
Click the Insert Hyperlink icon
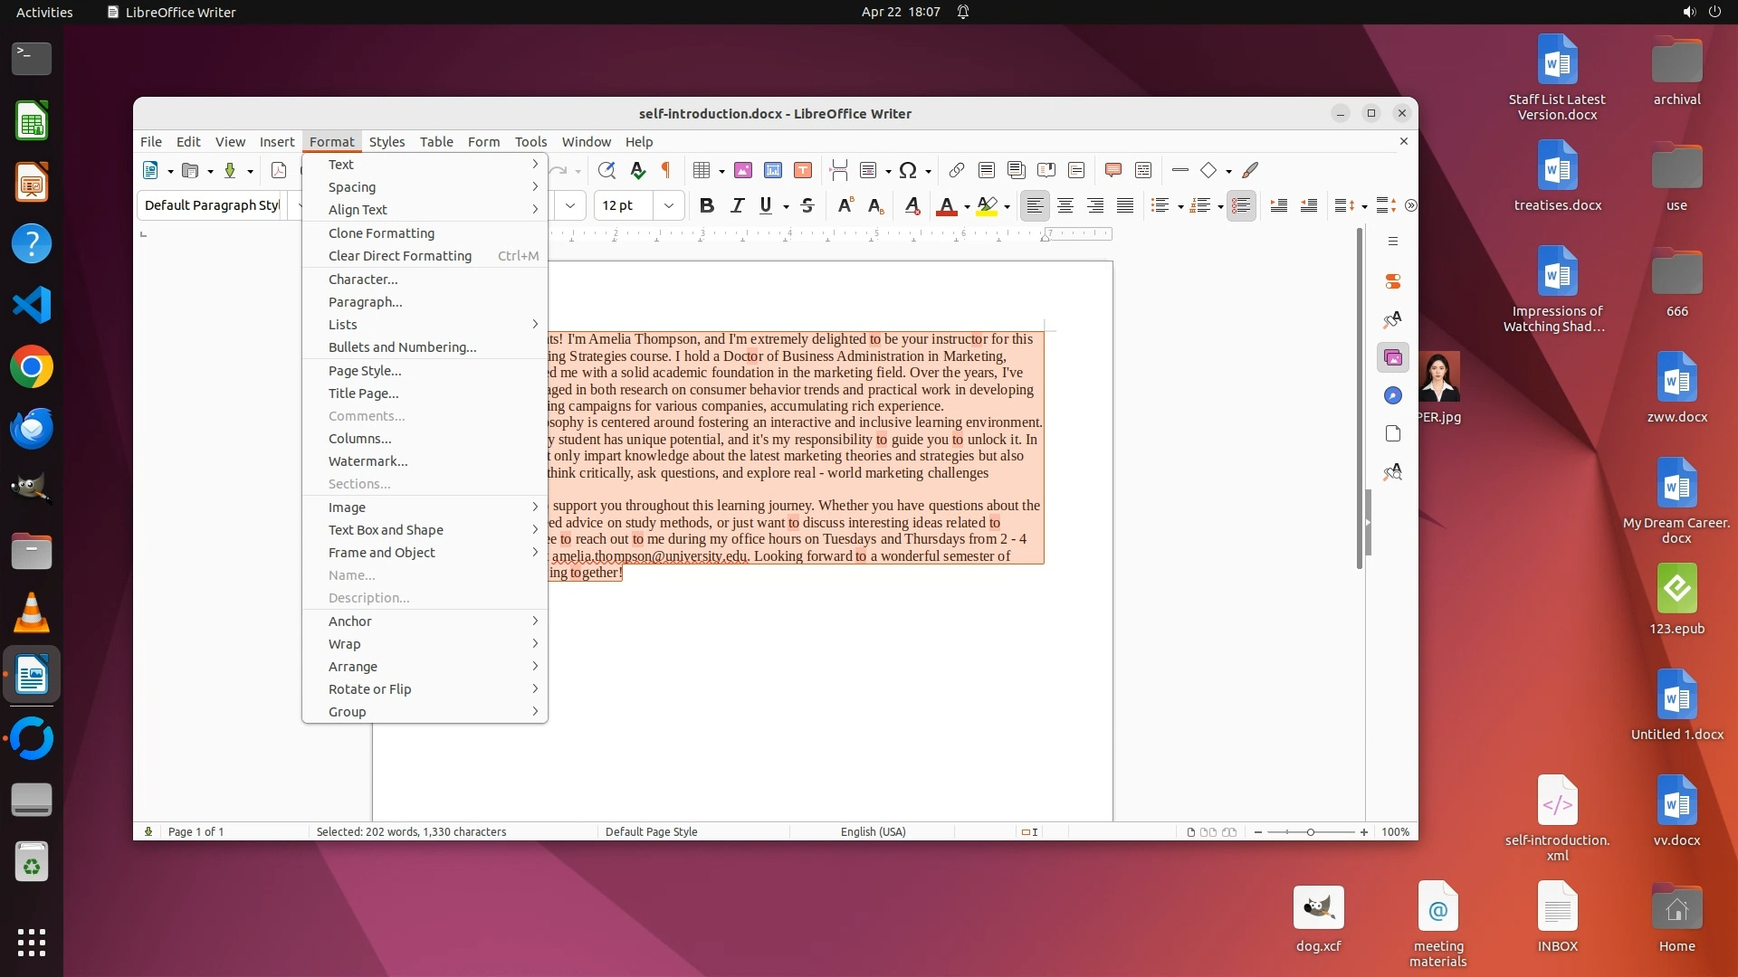point(956,170)
